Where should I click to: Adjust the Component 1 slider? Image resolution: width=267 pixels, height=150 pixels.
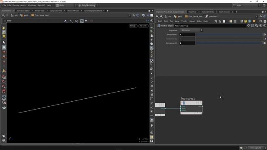coord(229,35)
